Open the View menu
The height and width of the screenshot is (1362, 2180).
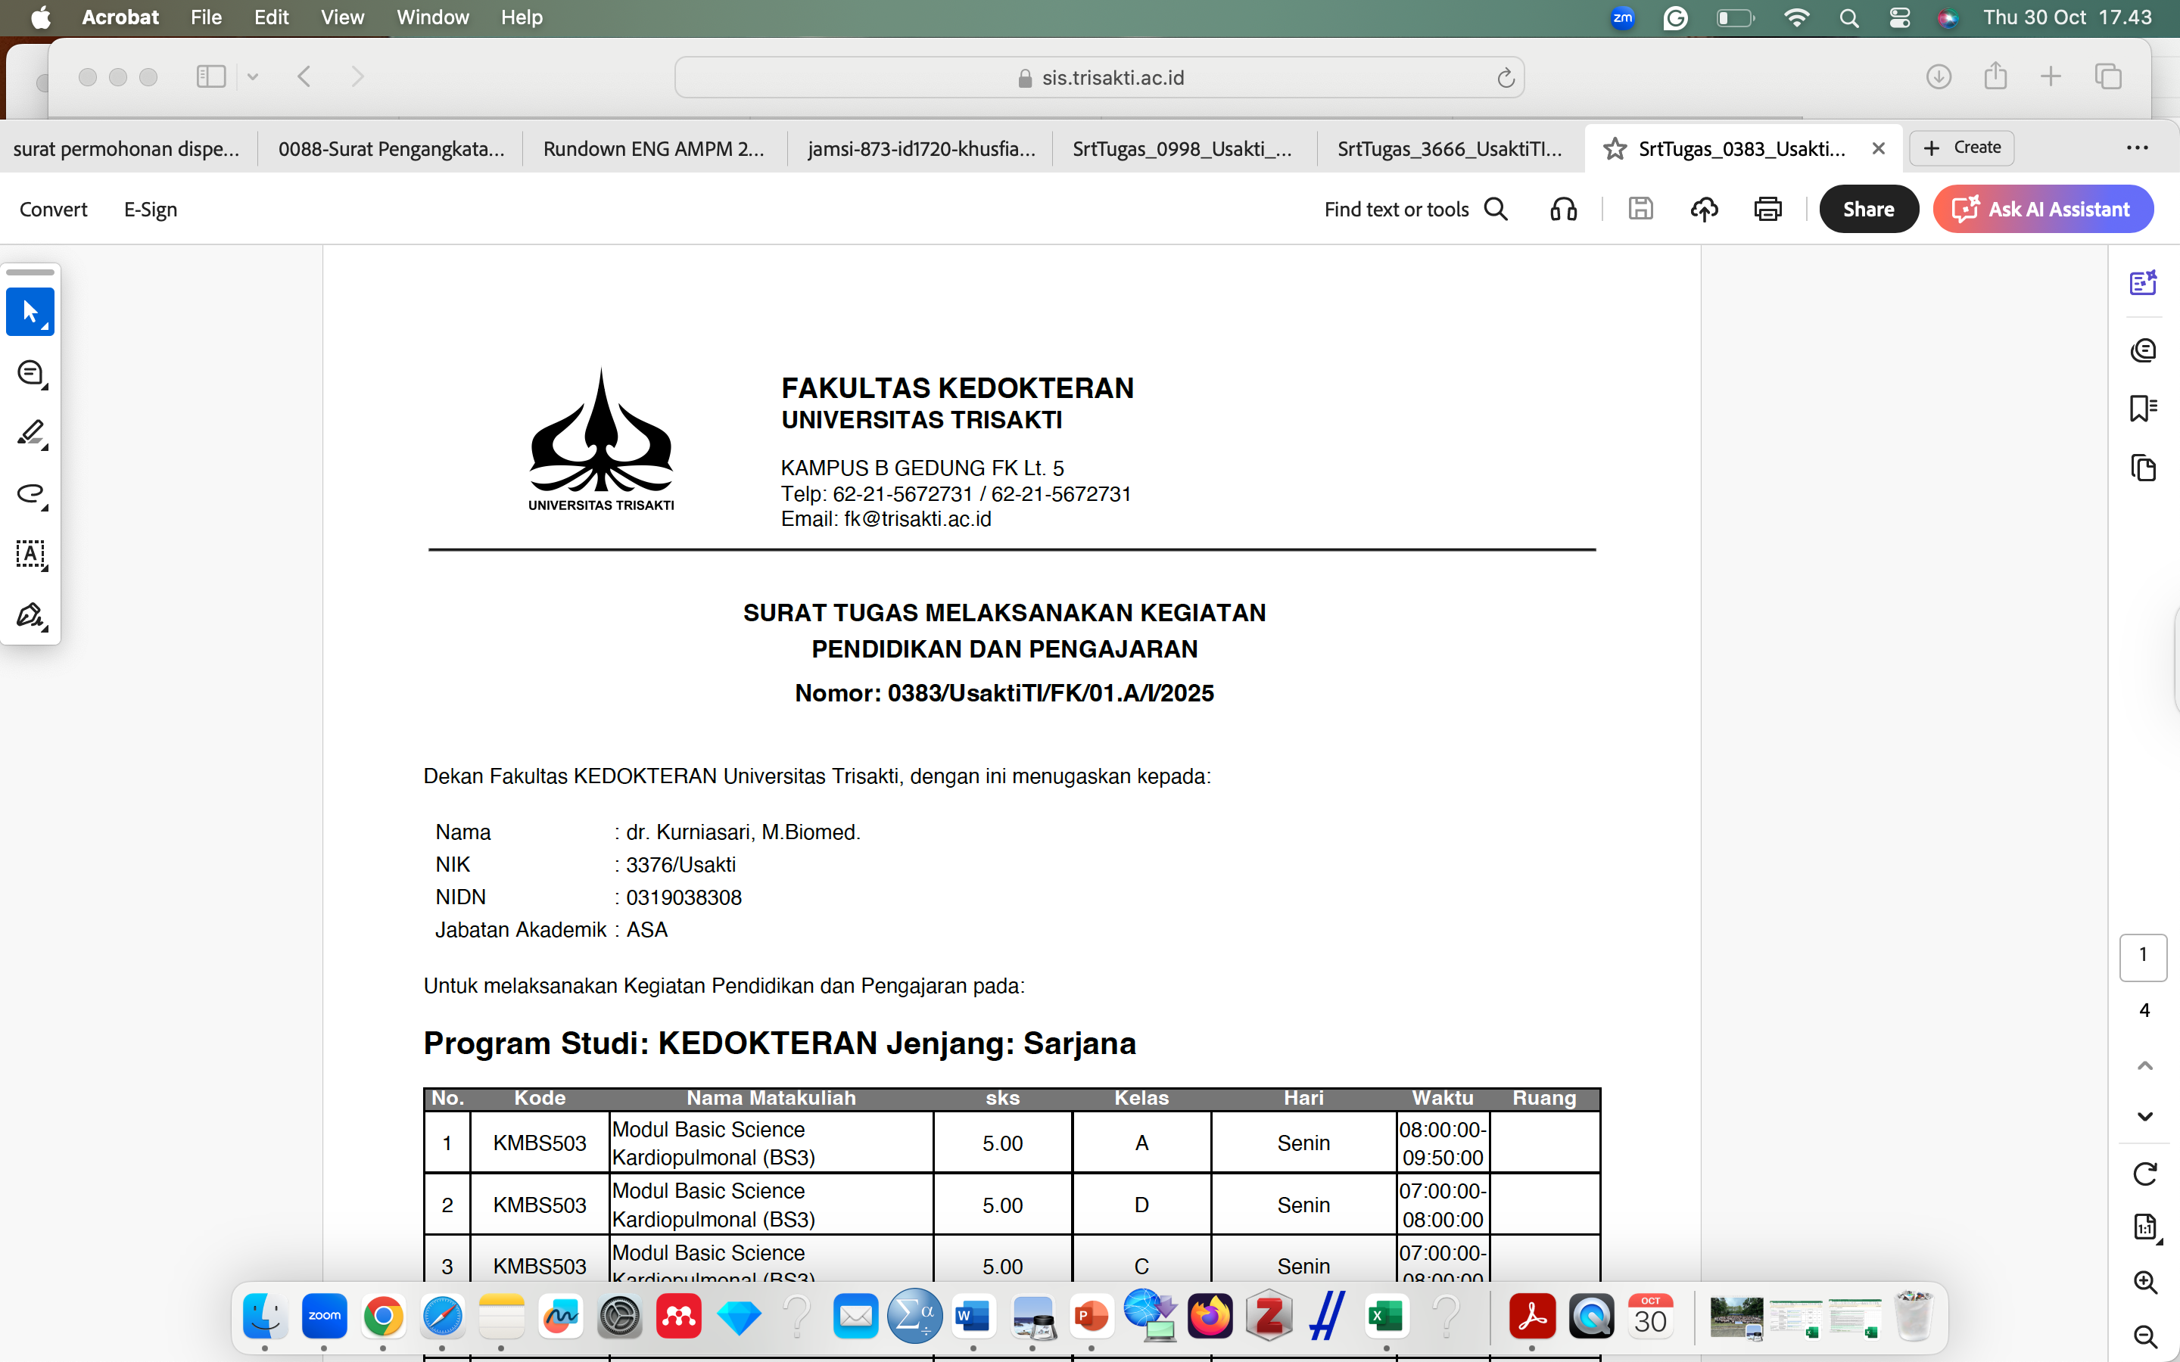tap(342, 17)
